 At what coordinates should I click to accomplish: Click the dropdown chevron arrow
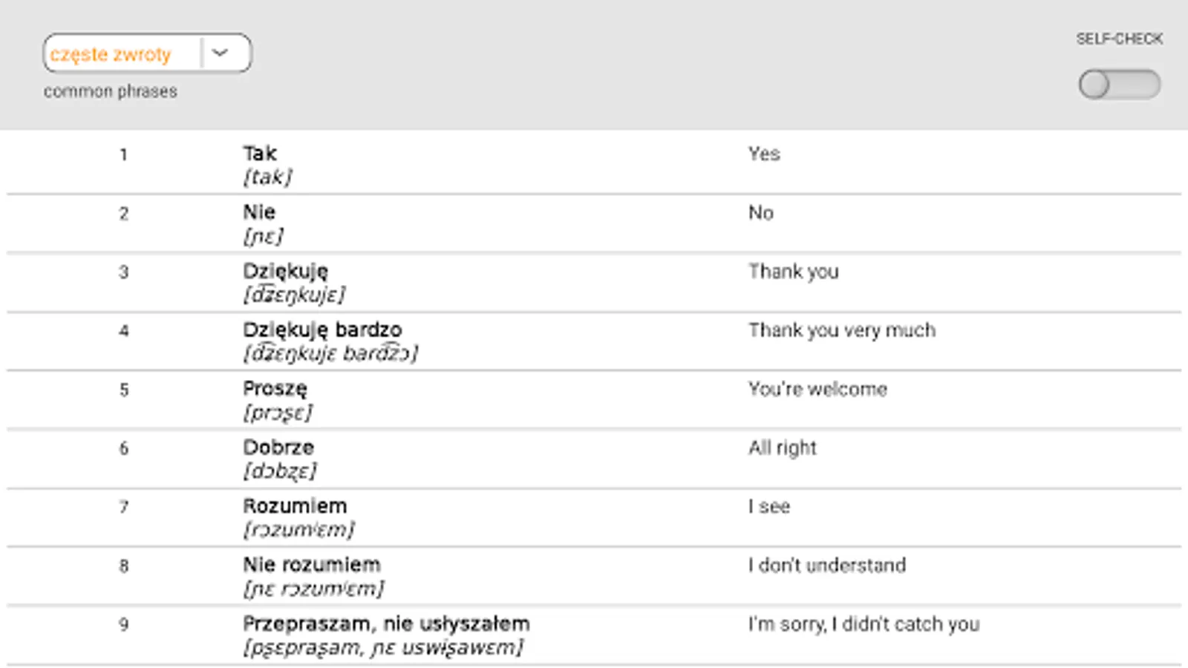pos(221,53)
